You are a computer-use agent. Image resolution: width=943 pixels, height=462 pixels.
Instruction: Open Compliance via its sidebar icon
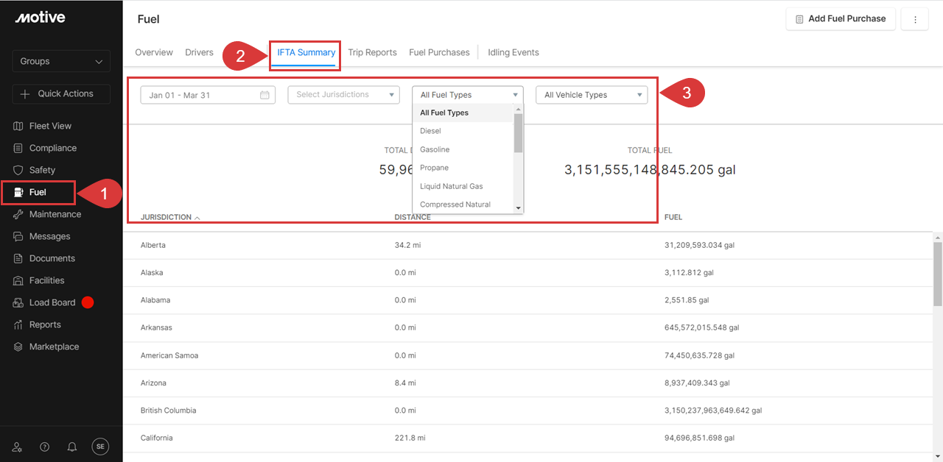18,148
